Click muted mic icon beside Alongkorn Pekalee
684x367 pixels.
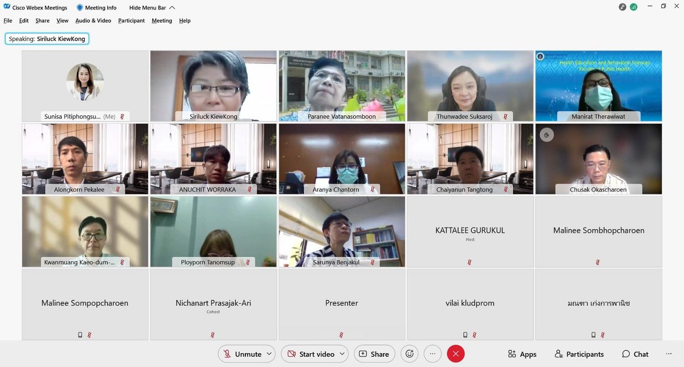[x=118, y=190]
